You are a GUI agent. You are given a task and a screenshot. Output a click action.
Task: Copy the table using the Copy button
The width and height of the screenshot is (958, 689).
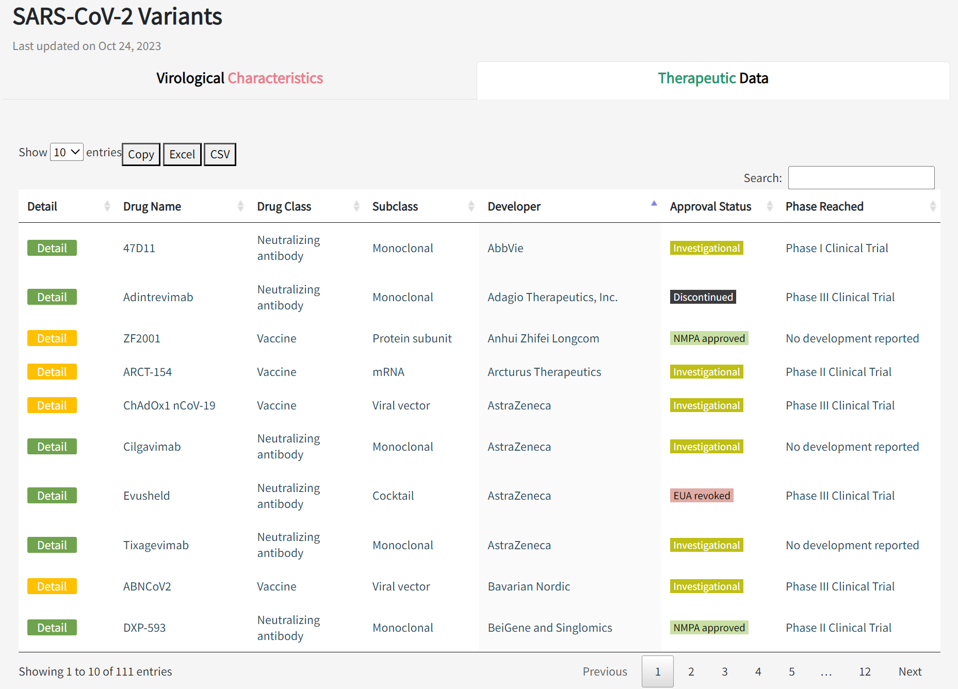(141, 154)
